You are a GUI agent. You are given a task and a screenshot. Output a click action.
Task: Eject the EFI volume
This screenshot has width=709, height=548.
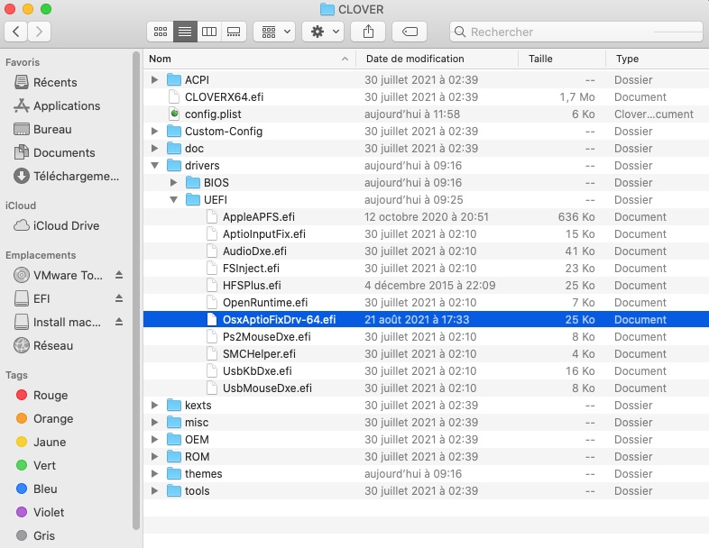tap(119, 298)
